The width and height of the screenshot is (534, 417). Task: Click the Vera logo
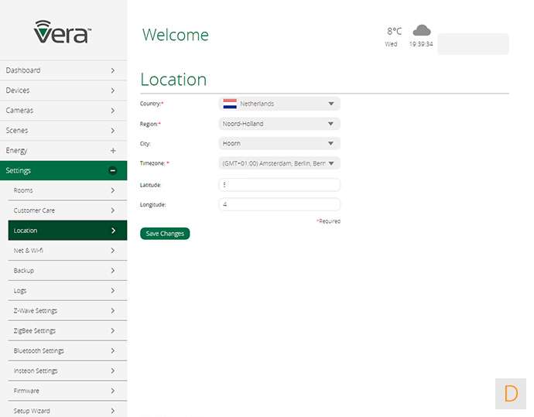coord(63,32)
